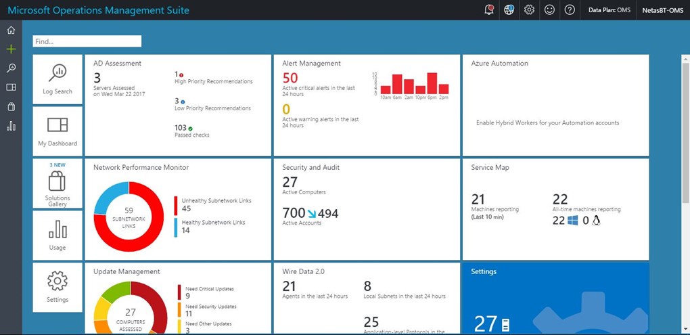Image resolution: width=690 pixels, height=335 pixels.
Task: Click the 27 Active Computers value
Action: tap(290, 182)
